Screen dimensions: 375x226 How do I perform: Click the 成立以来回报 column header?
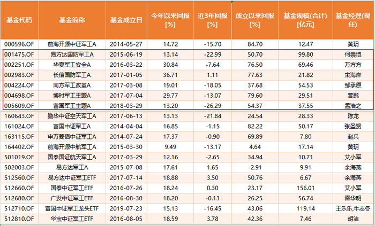point(254,20)
